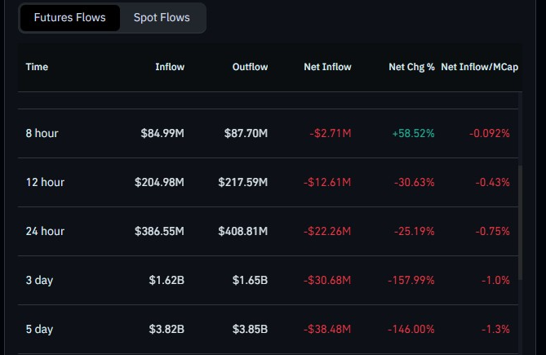Click the table's vertical scrollbar thumb
The width and height of the screenshot is (546, 355).
pyautogui.click(x=520, y=223)
